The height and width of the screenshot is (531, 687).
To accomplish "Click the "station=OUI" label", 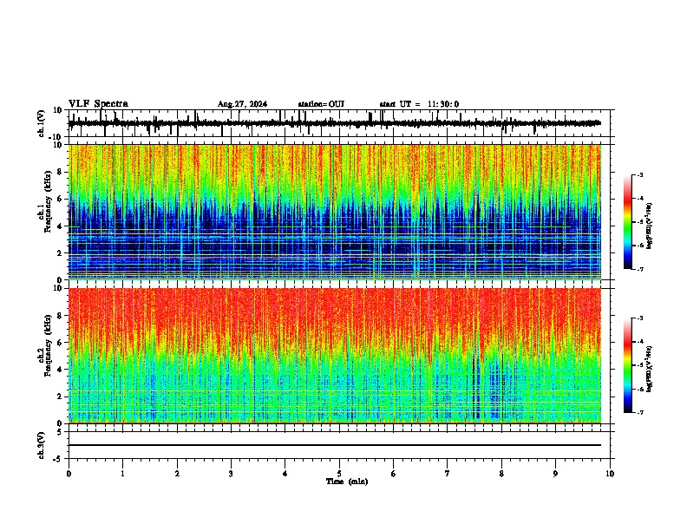I will (x=321, y=104).
